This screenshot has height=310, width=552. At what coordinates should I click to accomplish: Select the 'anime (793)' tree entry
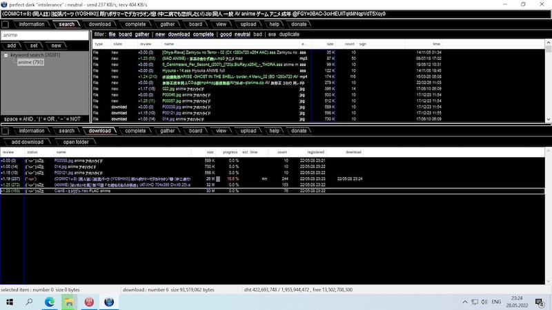coord(30,63)
